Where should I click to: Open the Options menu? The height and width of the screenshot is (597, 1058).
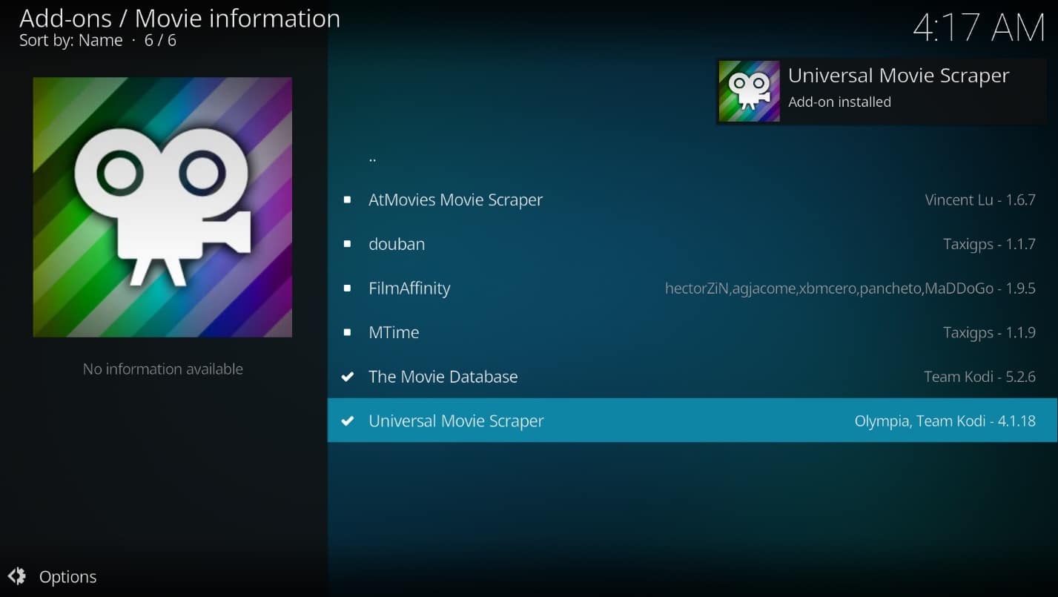tap(67, 576)
